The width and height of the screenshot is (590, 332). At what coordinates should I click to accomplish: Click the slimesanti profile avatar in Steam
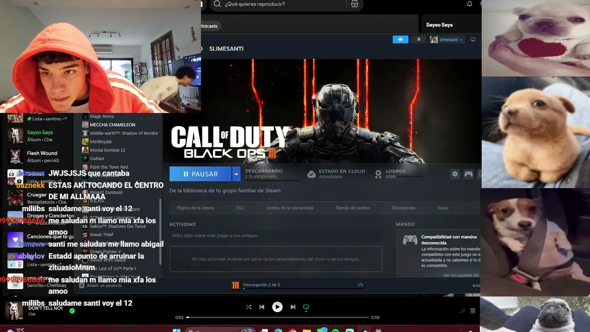pos(434,40)
